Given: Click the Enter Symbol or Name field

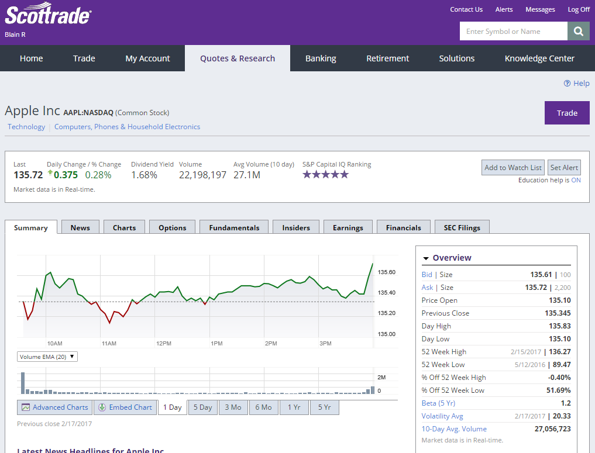Looking at the screenshot, I should pyautogui.click(x=514, y=31).
